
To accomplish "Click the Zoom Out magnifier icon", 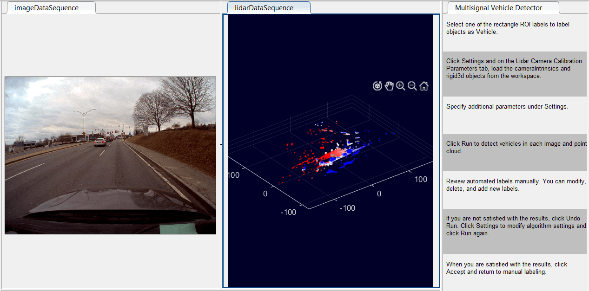I will (412, 86).
